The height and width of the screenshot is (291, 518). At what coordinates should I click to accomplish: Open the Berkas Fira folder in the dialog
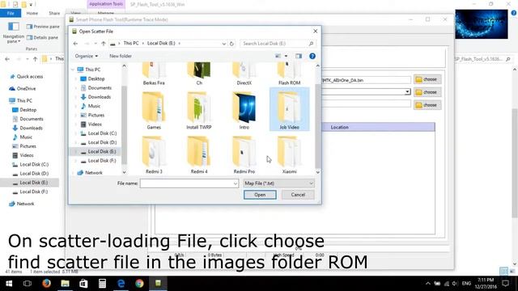click(x=154, y=74)
